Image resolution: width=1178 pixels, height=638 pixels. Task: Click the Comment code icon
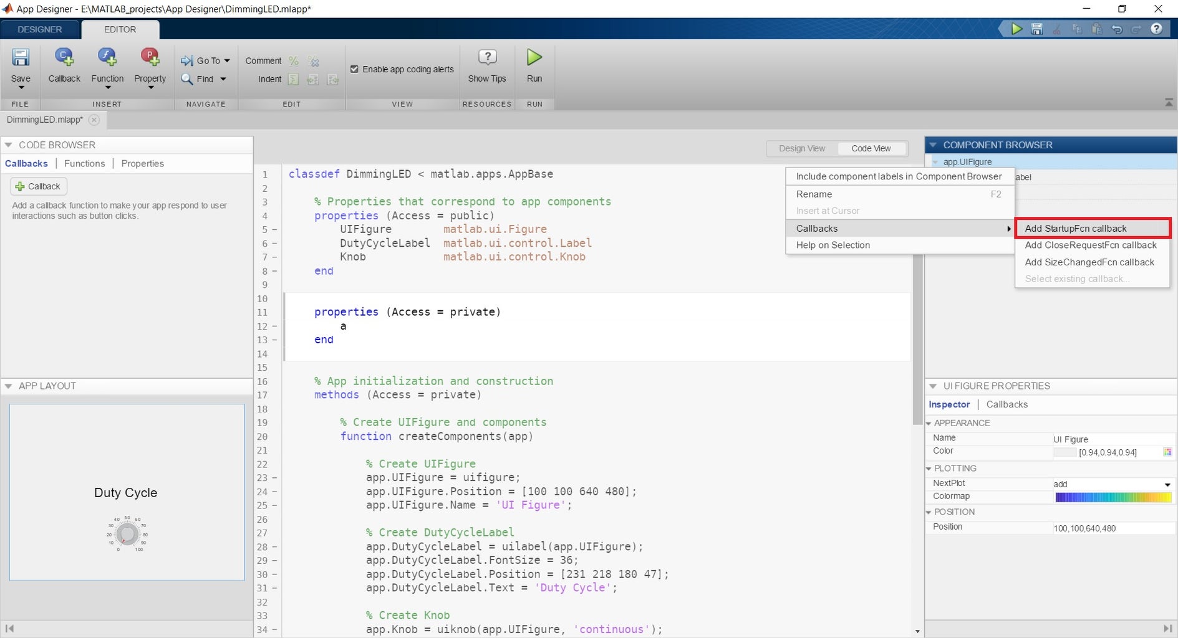(x=293, y=60)
